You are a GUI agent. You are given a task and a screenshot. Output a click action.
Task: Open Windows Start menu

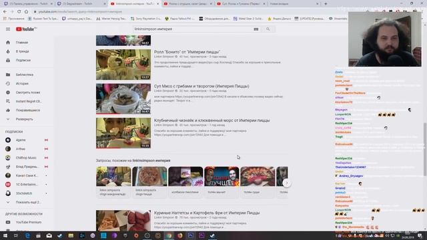coord(5,235)
